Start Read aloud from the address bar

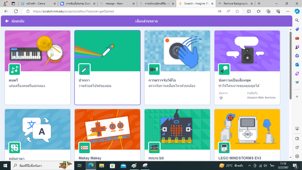tap(229, 11)
